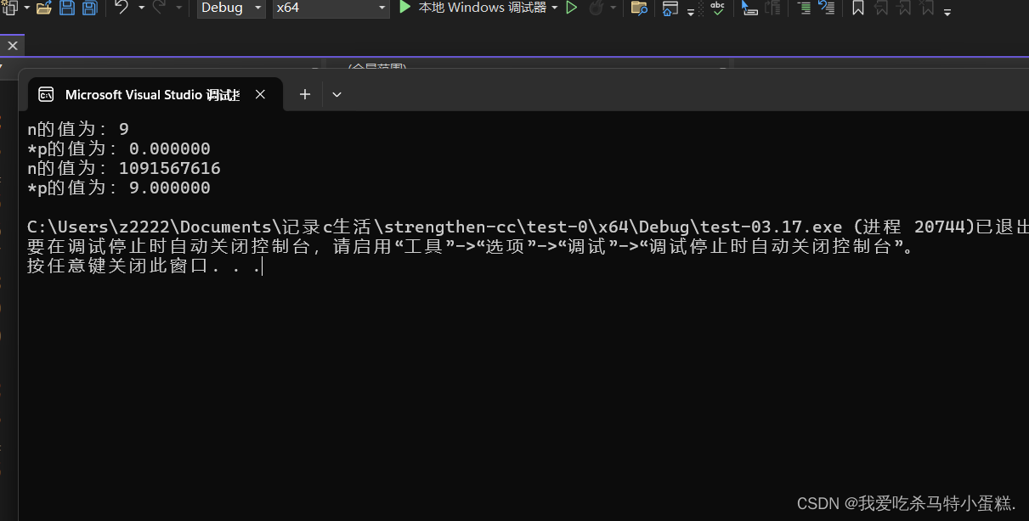Click the output line "*p的值为: 9.000000"
The width and height of the screenshot is (1029, 521).
(x=119, y=188)
